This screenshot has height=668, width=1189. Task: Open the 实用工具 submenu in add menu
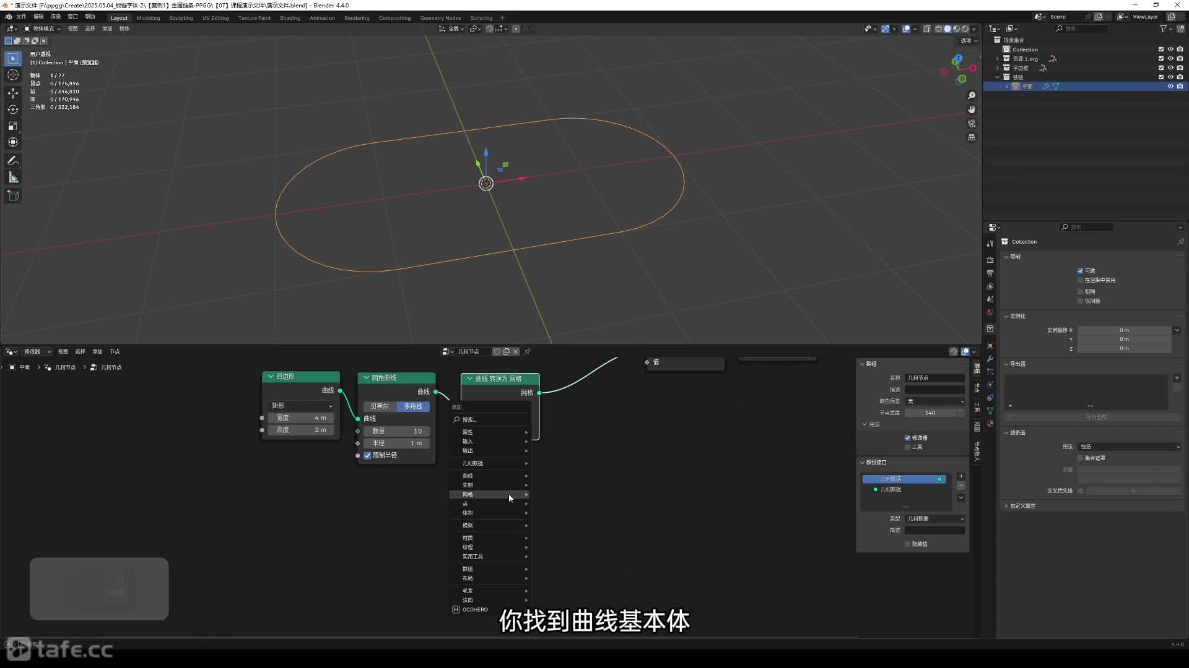click(490, 557)
